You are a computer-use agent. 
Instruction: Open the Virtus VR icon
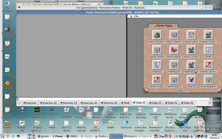[191, 80]
